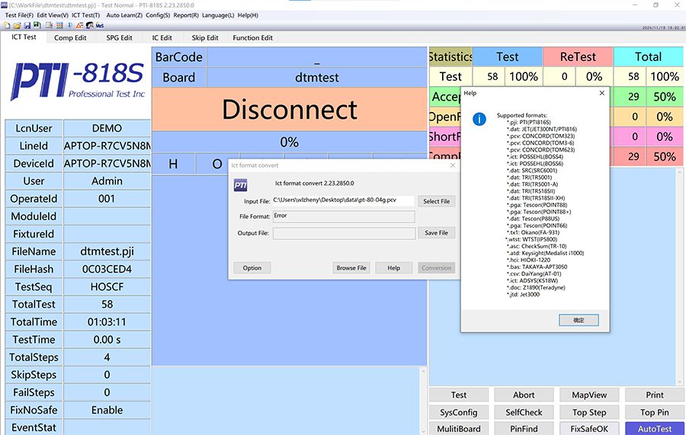Click Select File in the convert dialog

point(436,201)
